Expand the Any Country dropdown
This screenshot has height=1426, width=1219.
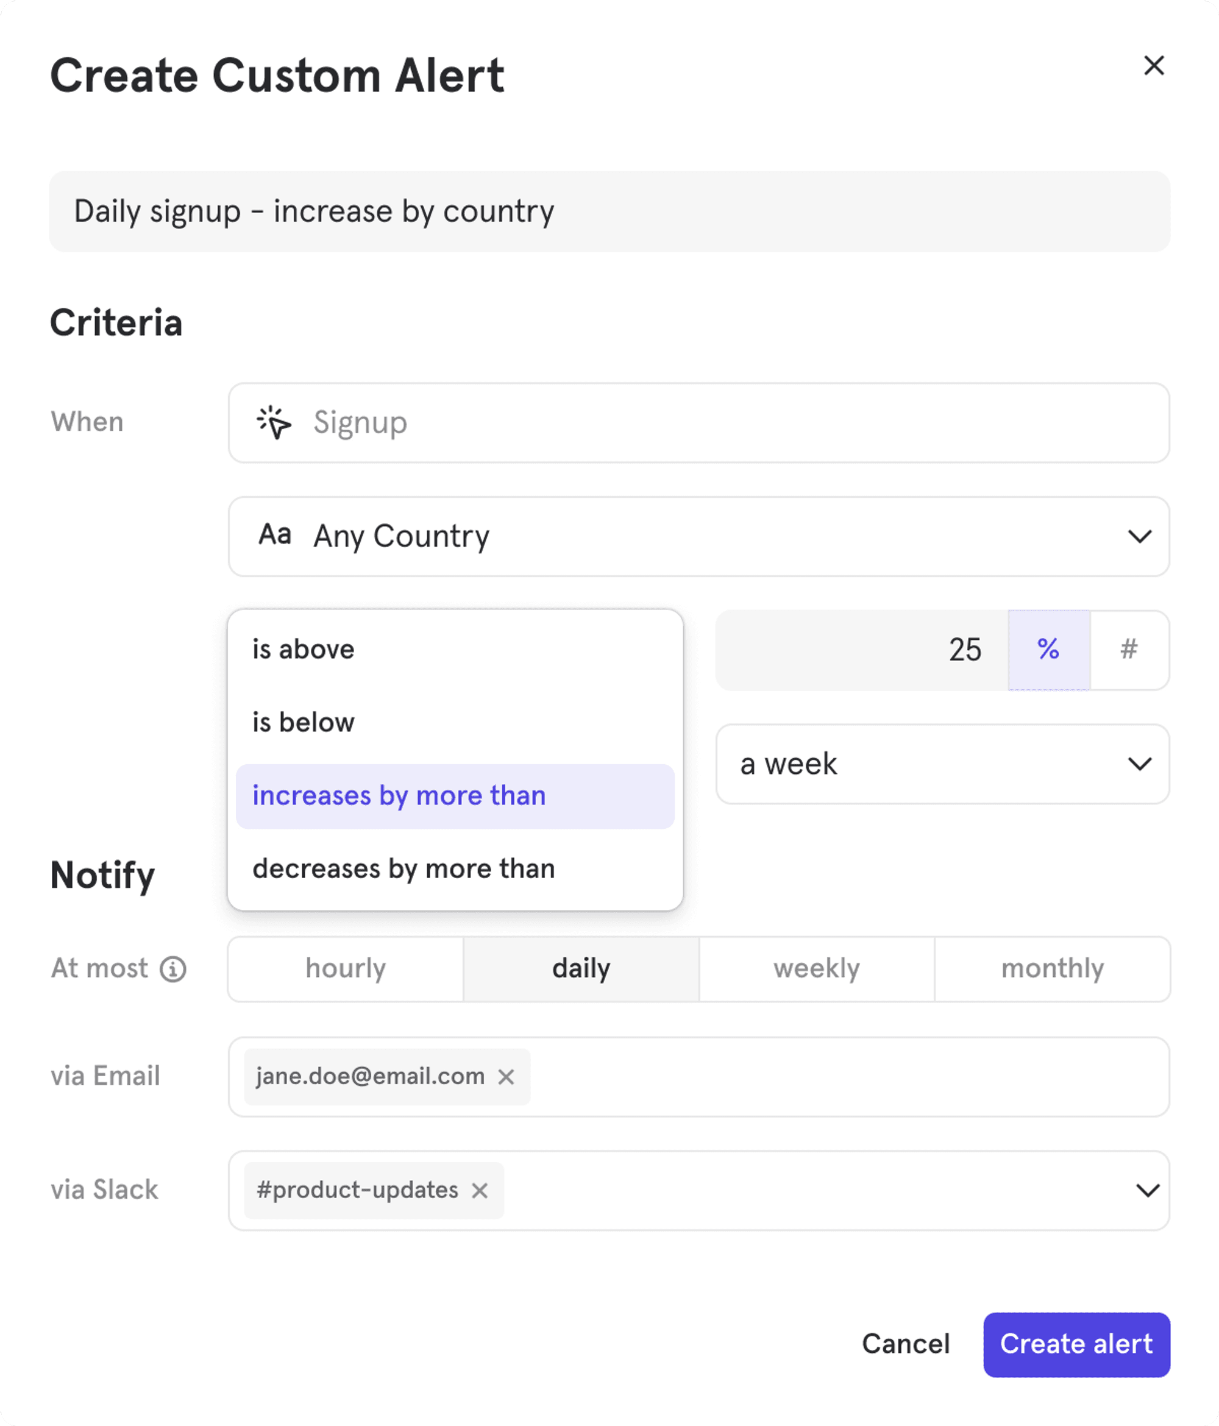(x=1139, y=536)
